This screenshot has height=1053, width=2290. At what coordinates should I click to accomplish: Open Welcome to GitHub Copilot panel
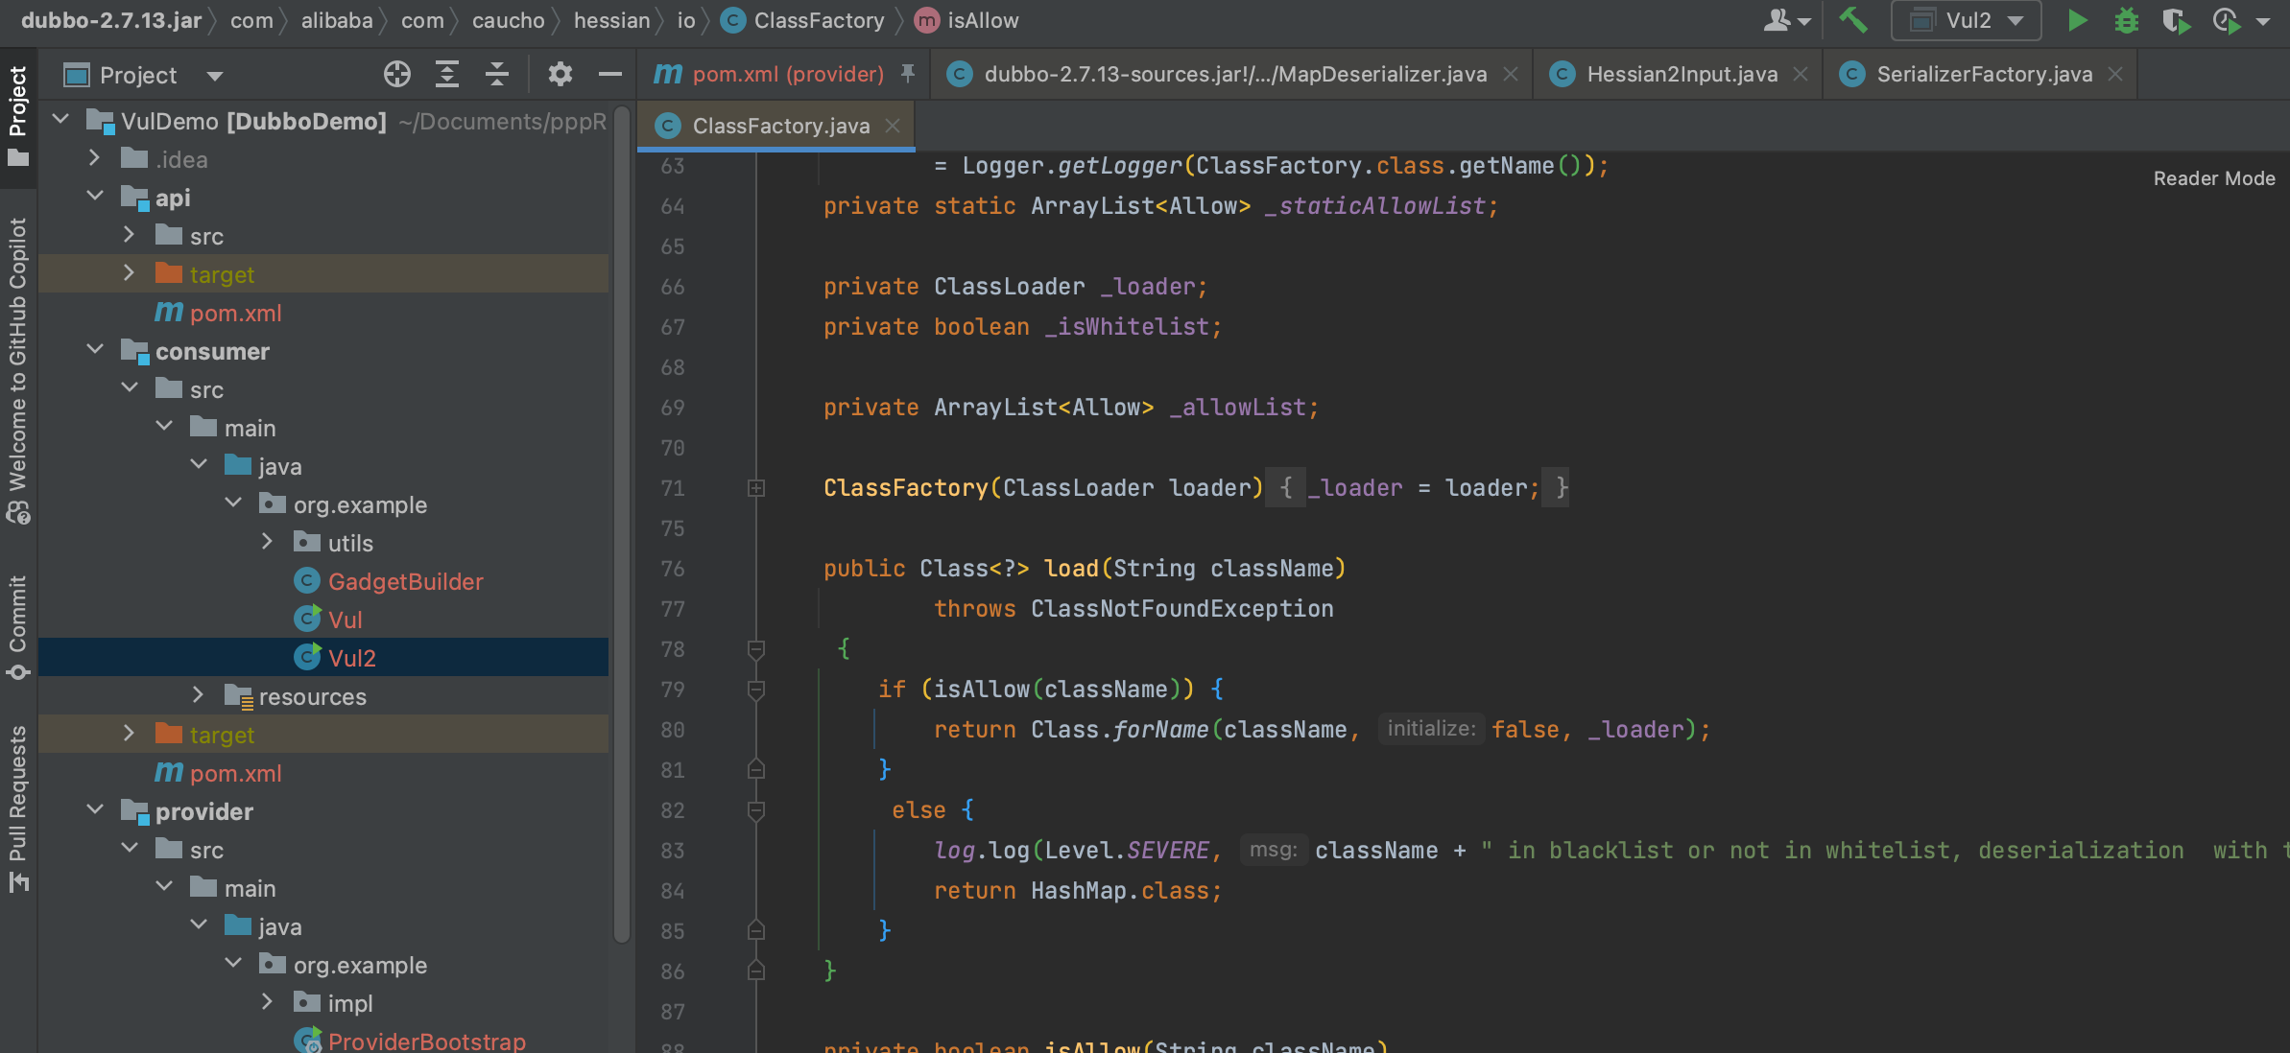point(18,372)
